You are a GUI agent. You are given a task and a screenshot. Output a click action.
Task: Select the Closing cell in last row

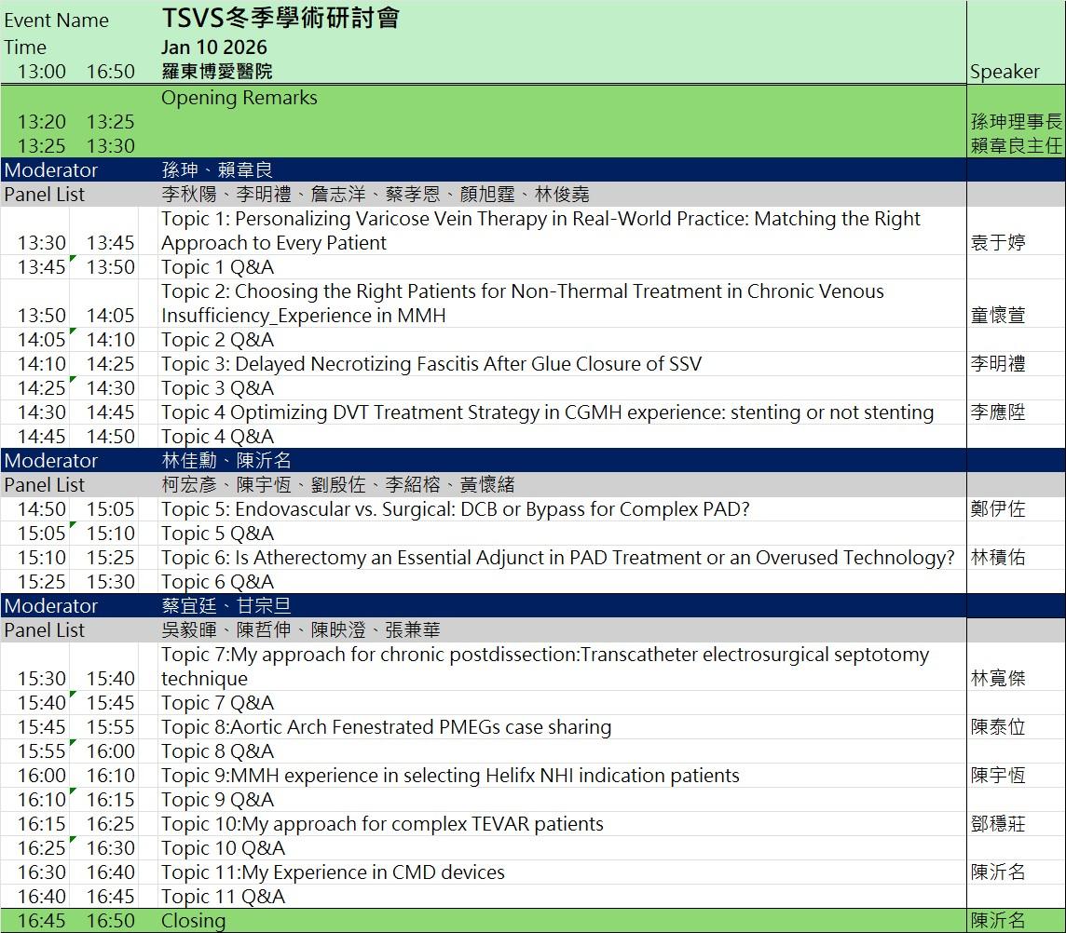tap(194, 921)
